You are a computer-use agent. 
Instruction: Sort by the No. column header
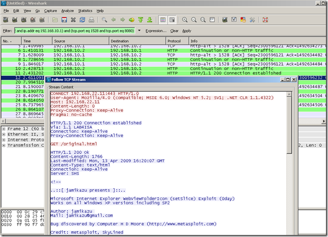[x=11, y=41]
